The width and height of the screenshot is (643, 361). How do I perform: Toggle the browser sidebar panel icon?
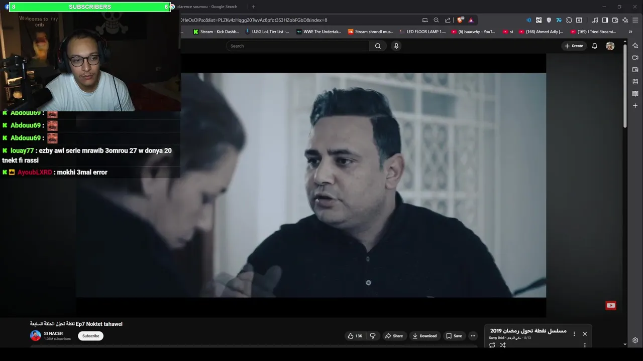(x=605, y=20)
